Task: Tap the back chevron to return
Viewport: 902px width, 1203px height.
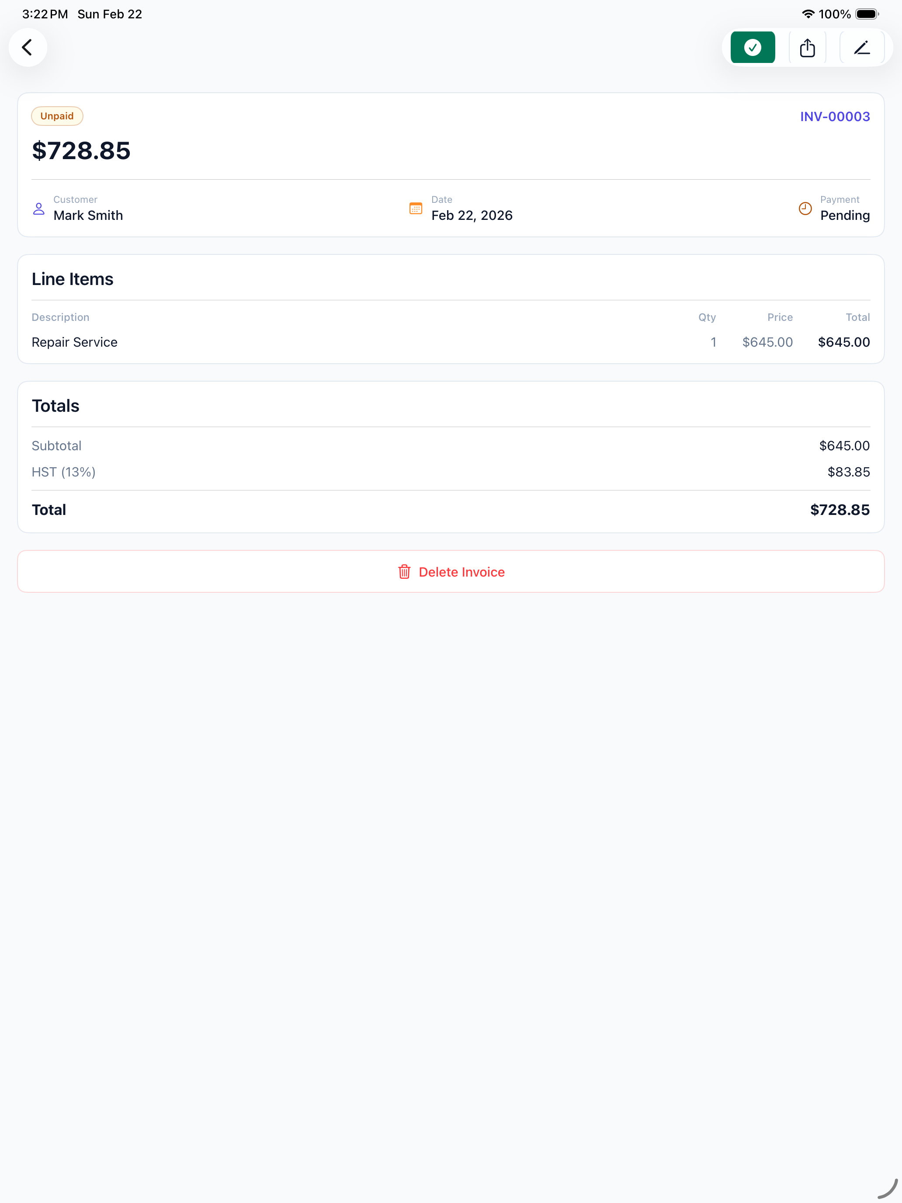Action: [x=28, y=47]
